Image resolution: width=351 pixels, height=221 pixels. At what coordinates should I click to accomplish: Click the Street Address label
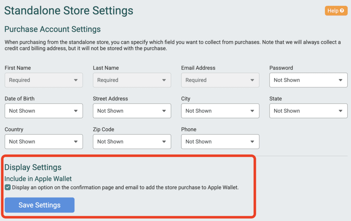tap(110, 99)
